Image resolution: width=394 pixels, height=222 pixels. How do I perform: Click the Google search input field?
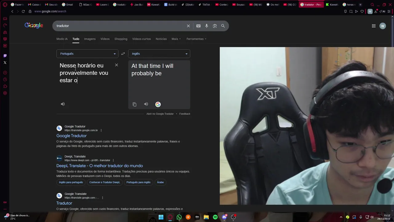[120, 26]
